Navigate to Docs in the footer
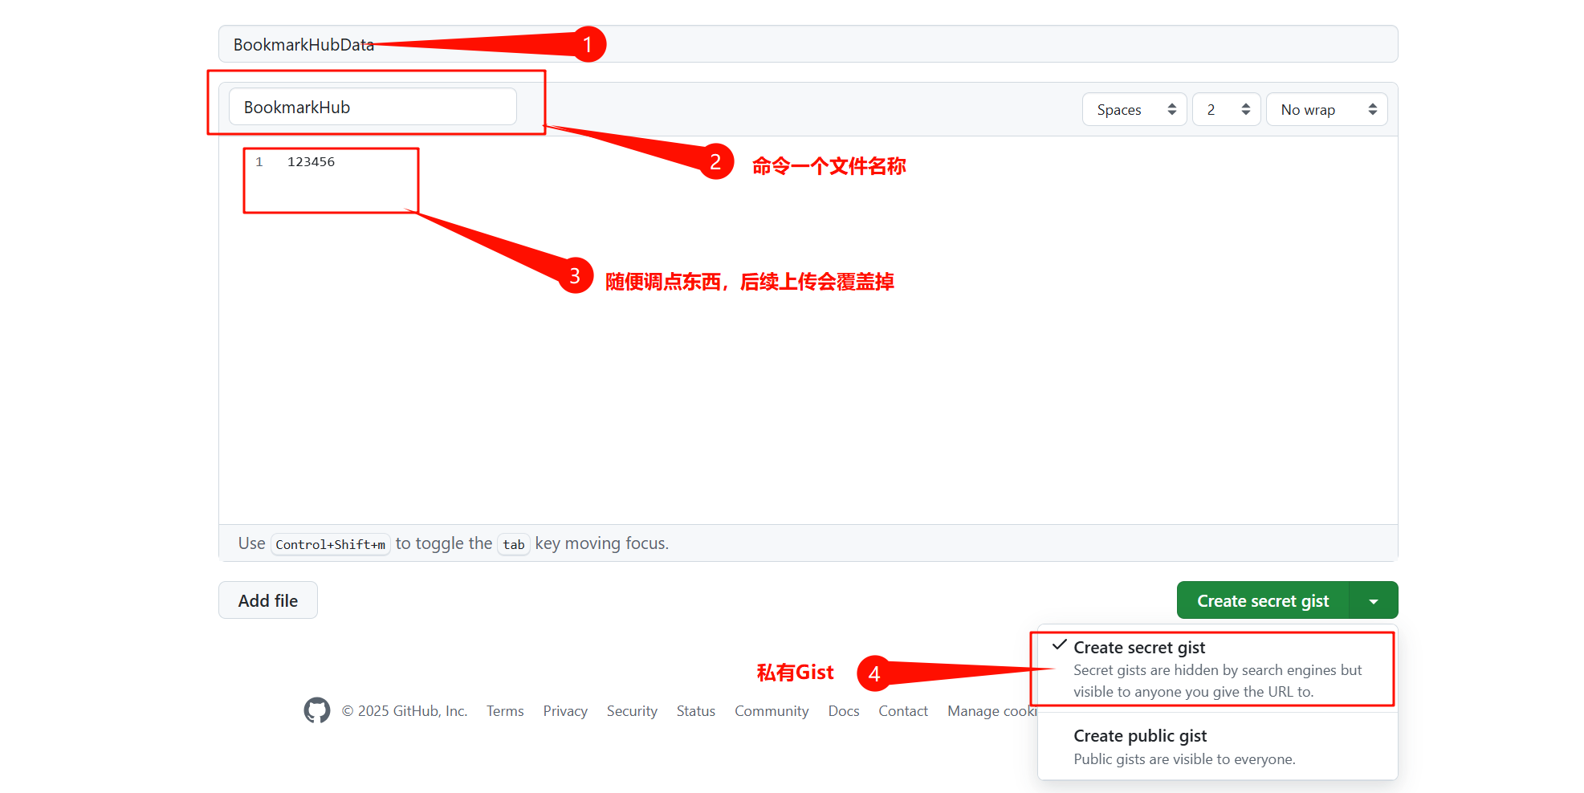The height and width of the screenshot is (793, 1584). [844, 711]
